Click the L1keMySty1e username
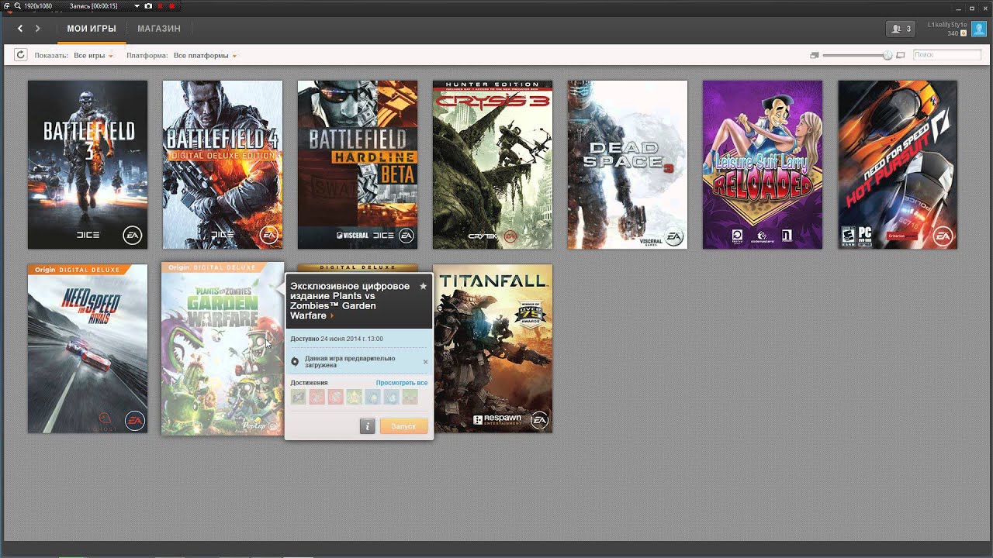Screen dimensions: 993x558 coord(947,25)
